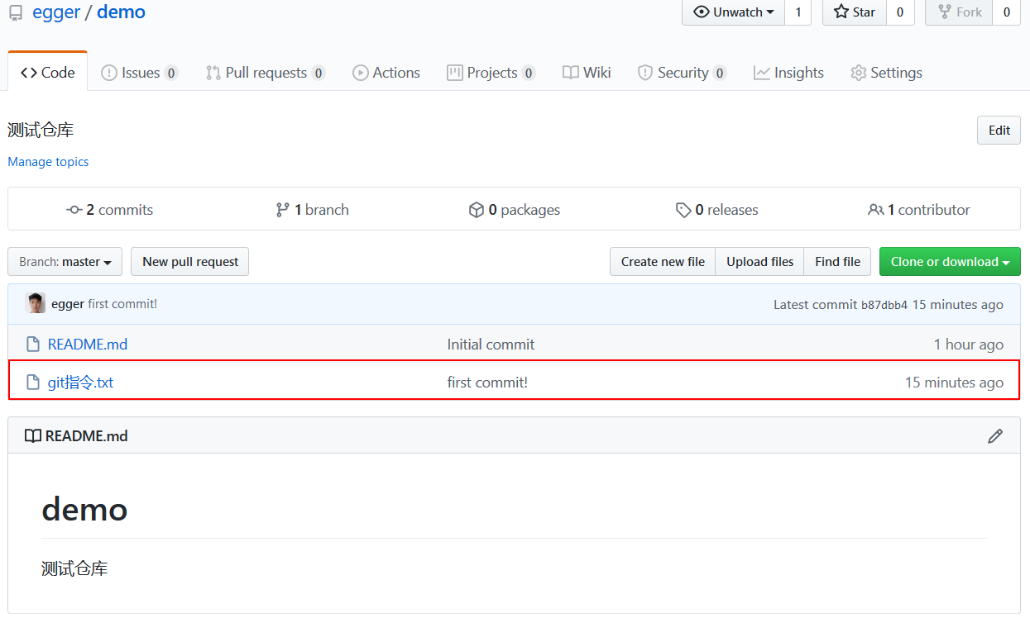Click the 测试仓库 repository description text
This screenshot has height=618, width=1030.
[x=41, y=130]
